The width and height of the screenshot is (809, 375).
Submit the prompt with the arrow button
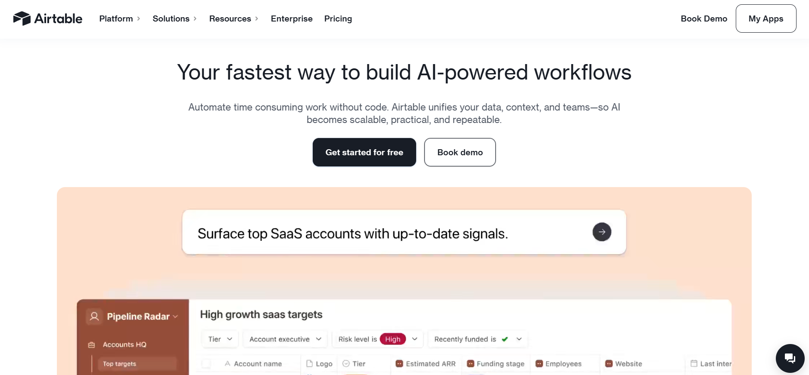[x=602, y=232]
